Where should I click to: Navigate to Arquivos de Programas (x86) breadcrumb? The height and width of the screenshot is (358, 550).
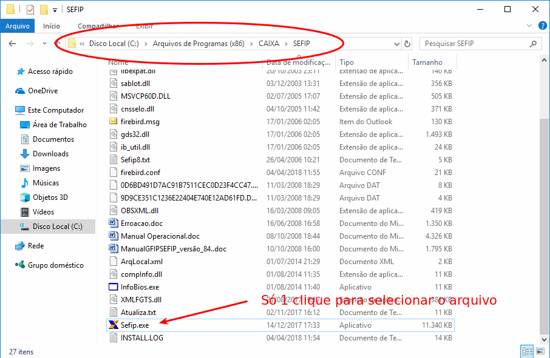pyautogui.click(x=199, y=44)
